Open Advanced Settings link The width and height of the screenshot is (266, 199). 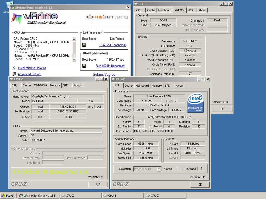[x=30, y=74]
